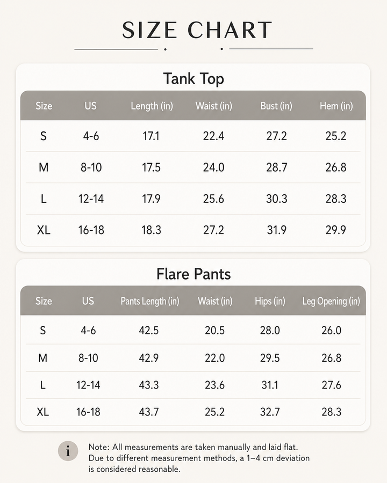The image size is (387, 483).
Task: Click the Bust (in) column header
Action: pos(276,106)
